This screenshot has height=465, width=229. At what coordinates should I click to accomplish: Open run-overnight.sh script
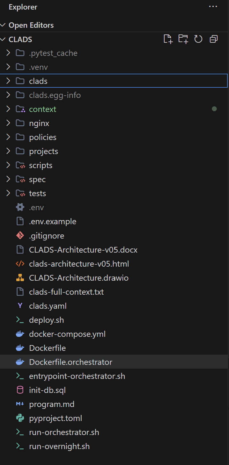[59, 446]
